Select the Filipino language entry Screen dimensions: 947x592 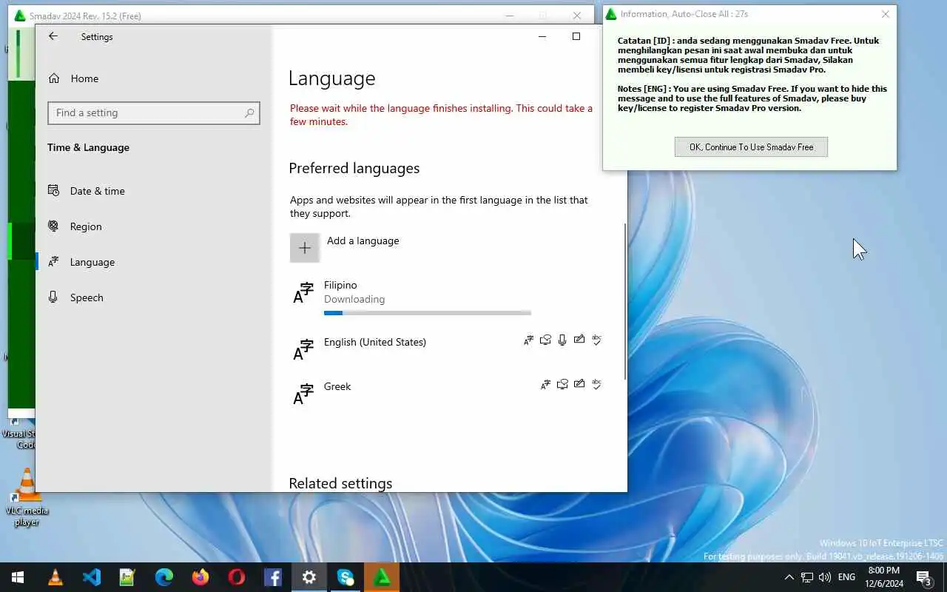tap(447, 297)
